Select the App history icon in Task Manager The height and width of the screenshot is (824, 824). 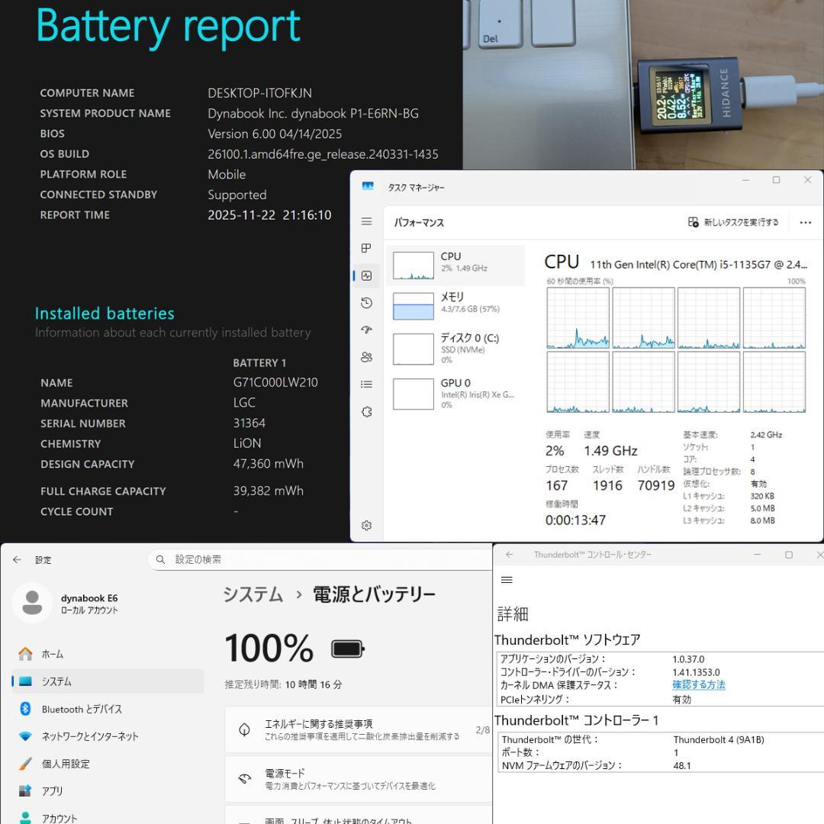tap(366, 302)
